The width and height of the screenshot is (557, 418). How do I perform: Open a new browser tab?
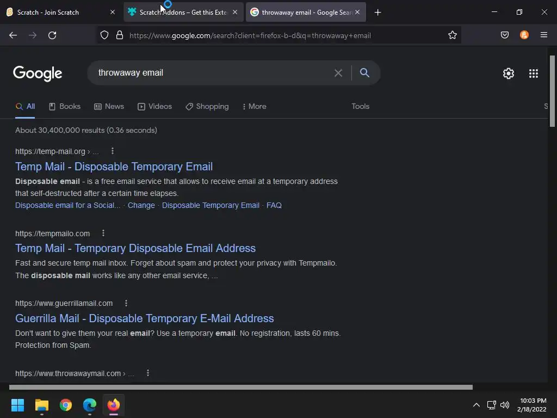click(377, 13)
